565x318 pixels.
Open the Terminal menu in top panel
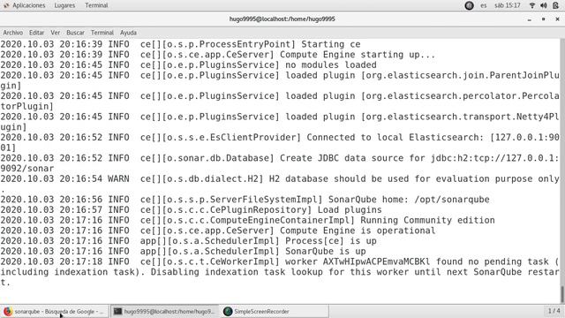pos(96,5)
